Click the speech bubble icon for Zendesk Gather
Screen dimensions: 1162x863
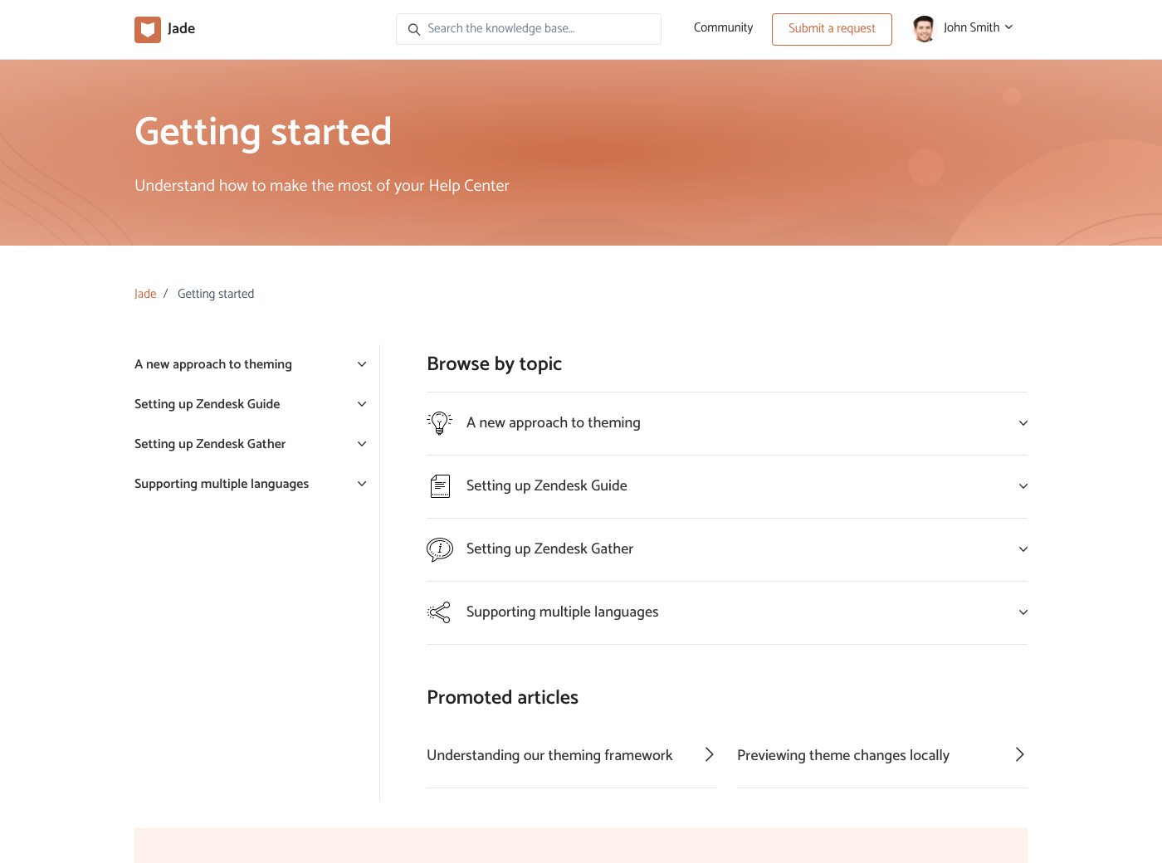tap(440, 549)
